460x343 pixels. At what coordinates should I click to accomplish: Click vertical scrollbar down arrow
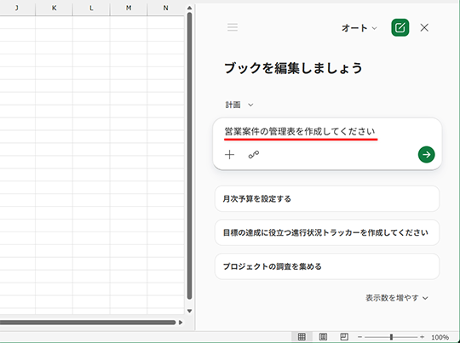[189, 311]
